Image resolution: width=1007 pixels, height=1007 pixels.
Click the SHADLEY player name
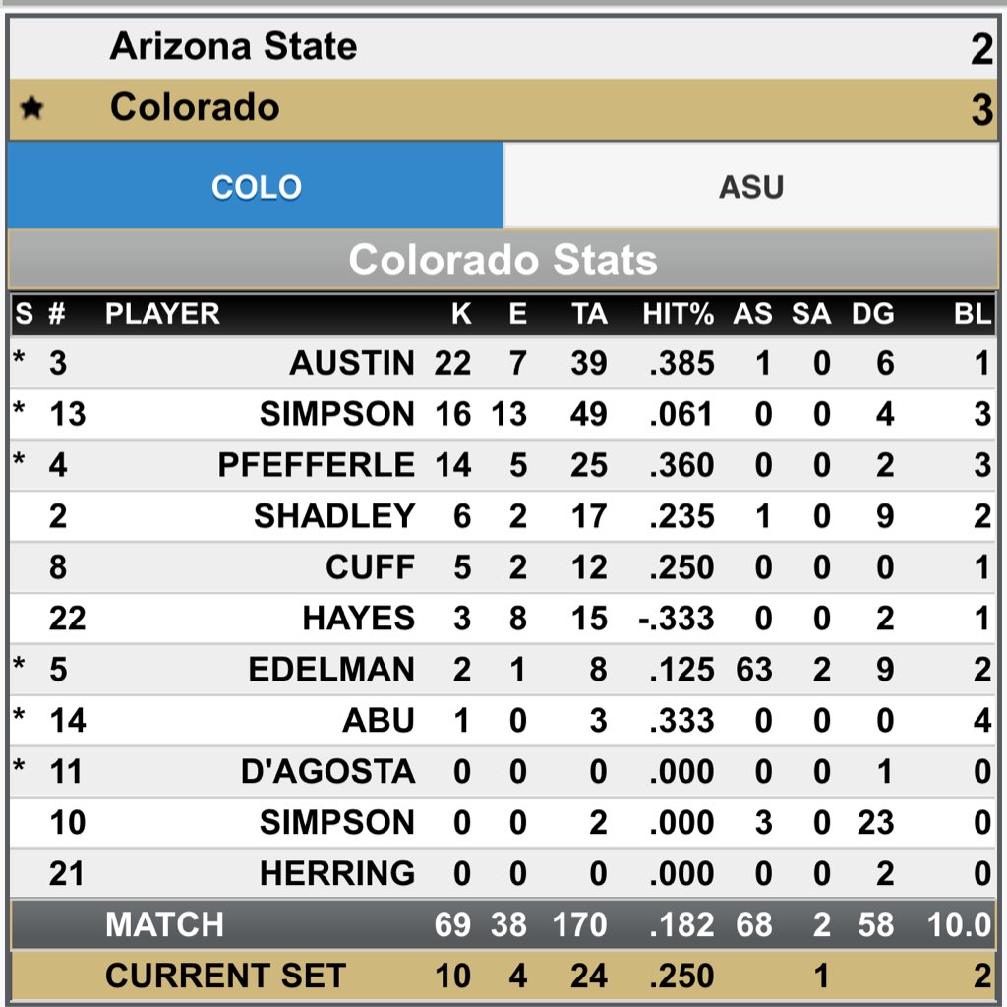click(x=334, y=516)
